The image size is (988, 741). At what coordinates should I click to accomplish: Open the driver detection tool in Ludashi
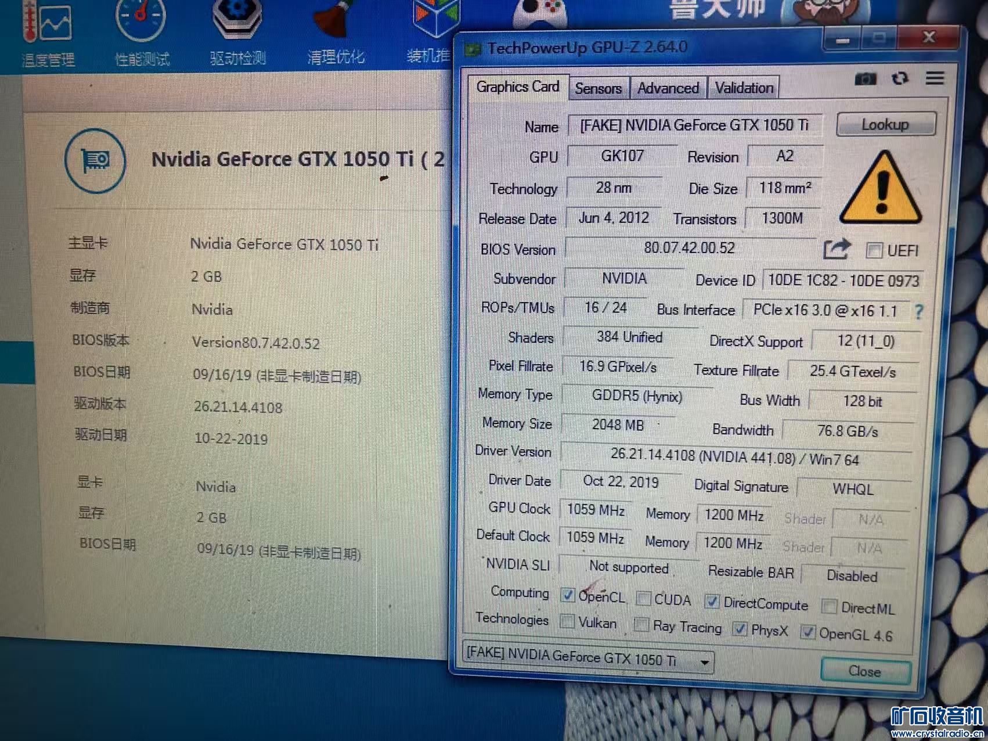point(237,34)
